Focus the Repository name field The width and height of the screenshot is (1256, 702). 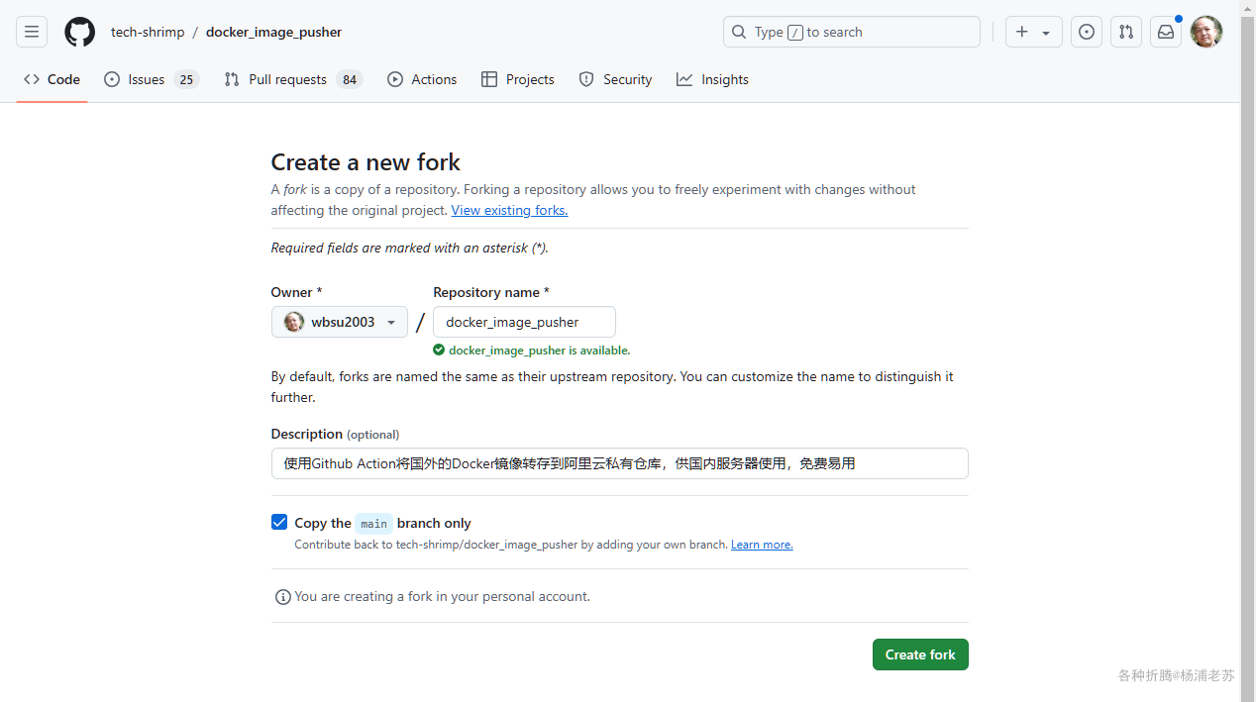tap(524, 322)
